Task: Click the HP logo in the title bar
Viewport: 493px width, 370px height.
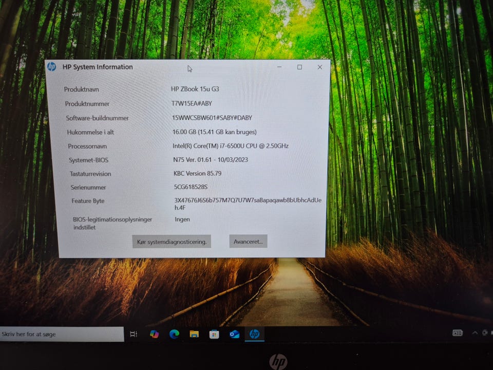Action: point(51,67)
